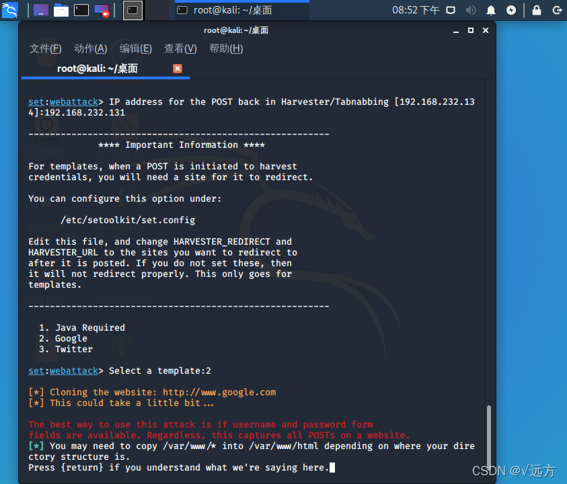Click the lock screen icon in tray
567x484 pixels.
click(537, 10)
